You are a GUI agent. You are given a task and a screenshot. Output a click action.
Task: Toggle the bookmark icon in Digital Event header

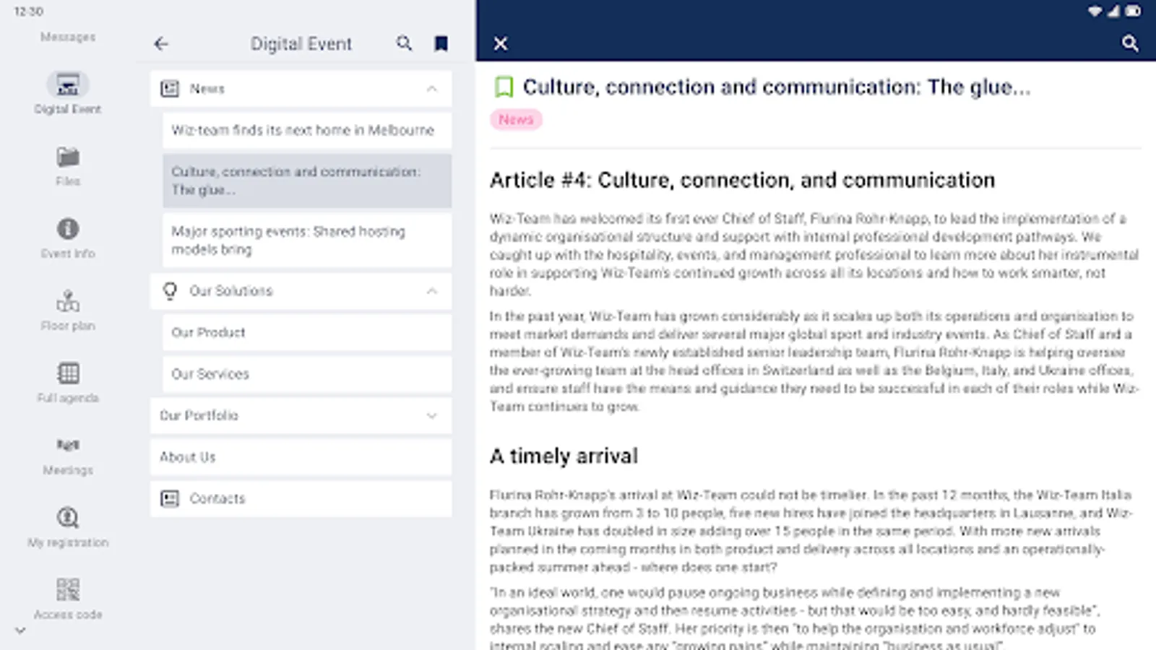point(441,44)
